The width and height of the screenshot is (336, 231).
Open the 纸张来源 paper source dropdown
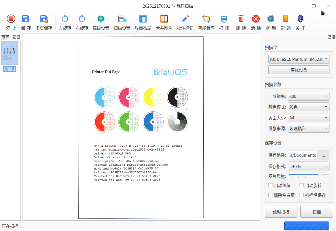[x=309, y=128]
